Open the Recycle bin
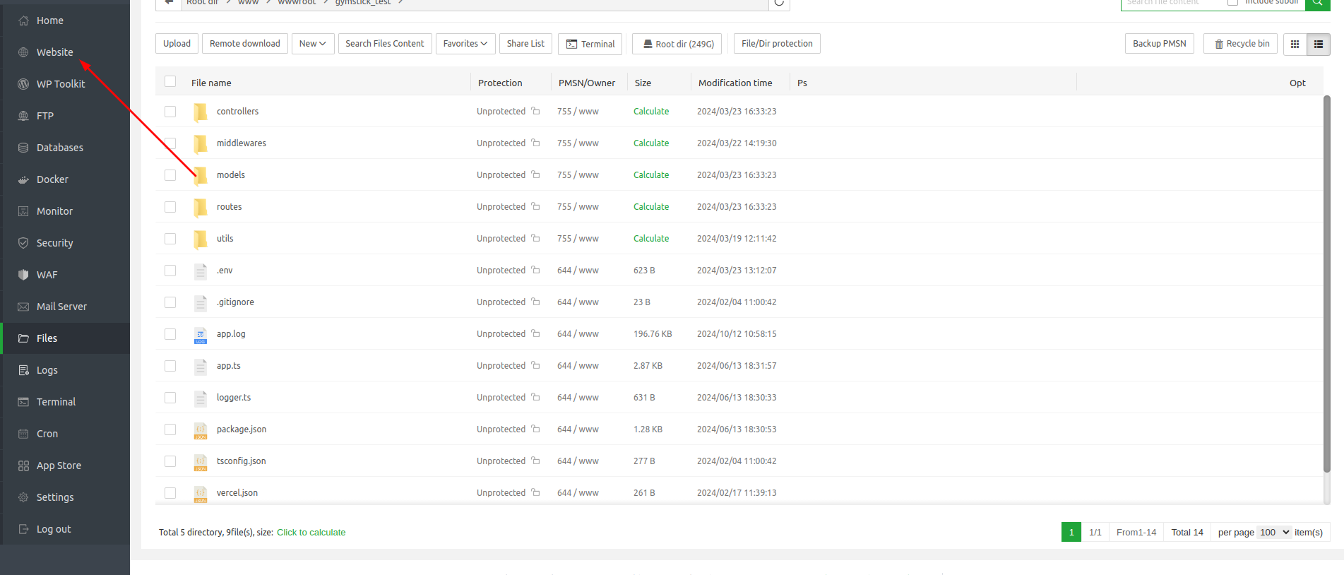 1240,44
